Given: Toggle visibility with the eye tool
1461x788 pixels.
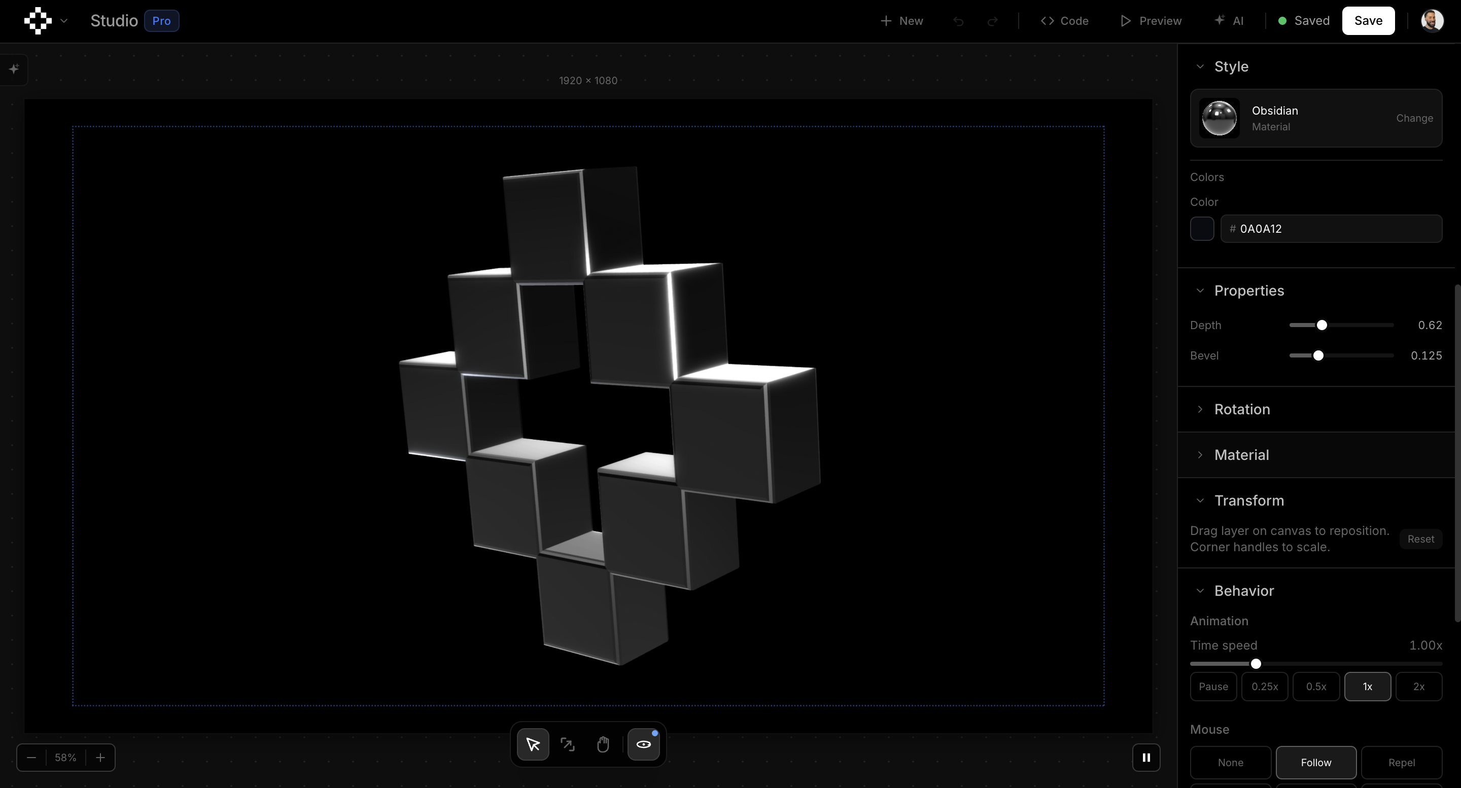Looking at the screenshot, I should tap(643, 744).
